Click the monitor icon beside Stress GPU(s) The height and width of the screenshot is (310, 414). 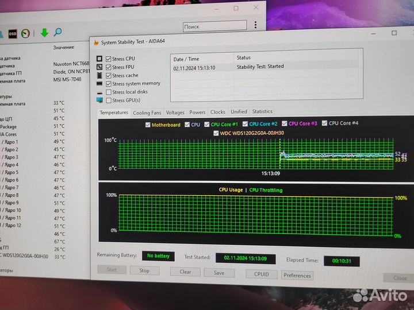99,100
